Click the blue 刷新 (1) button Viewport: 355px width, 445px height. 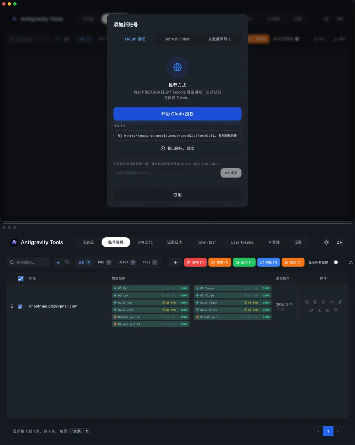269,262
